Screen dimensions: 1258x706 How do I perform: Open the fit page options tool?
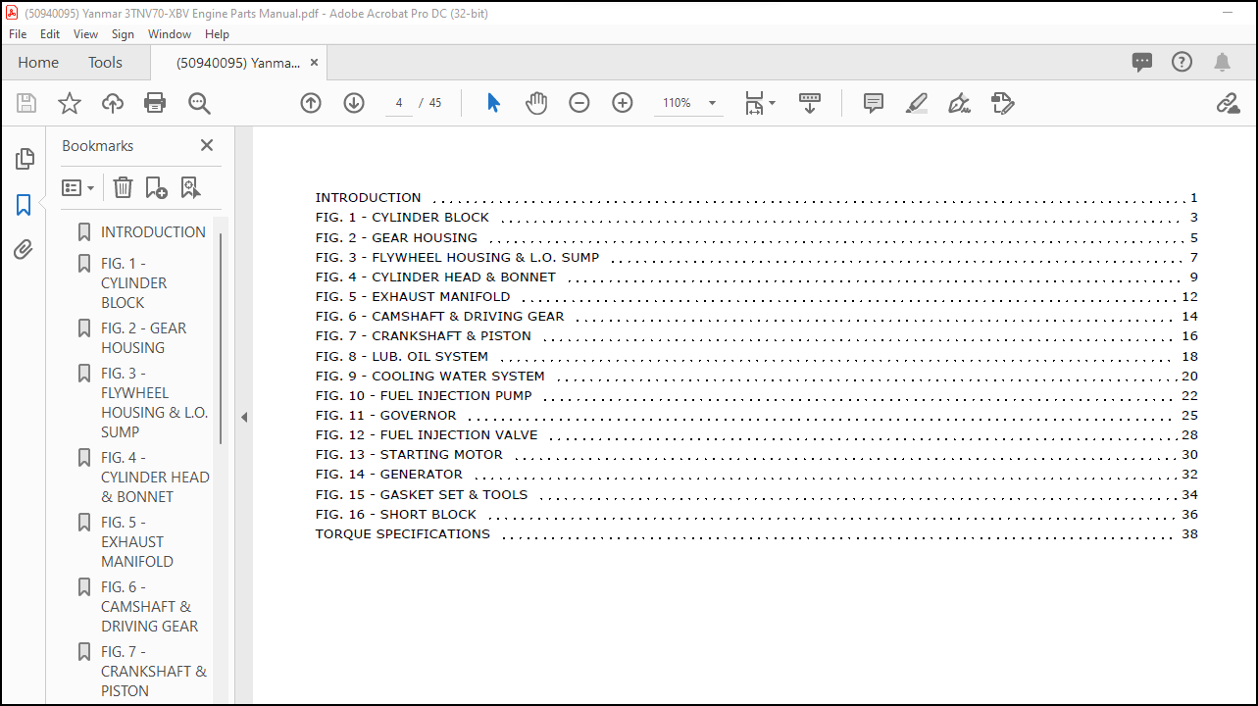759,103
